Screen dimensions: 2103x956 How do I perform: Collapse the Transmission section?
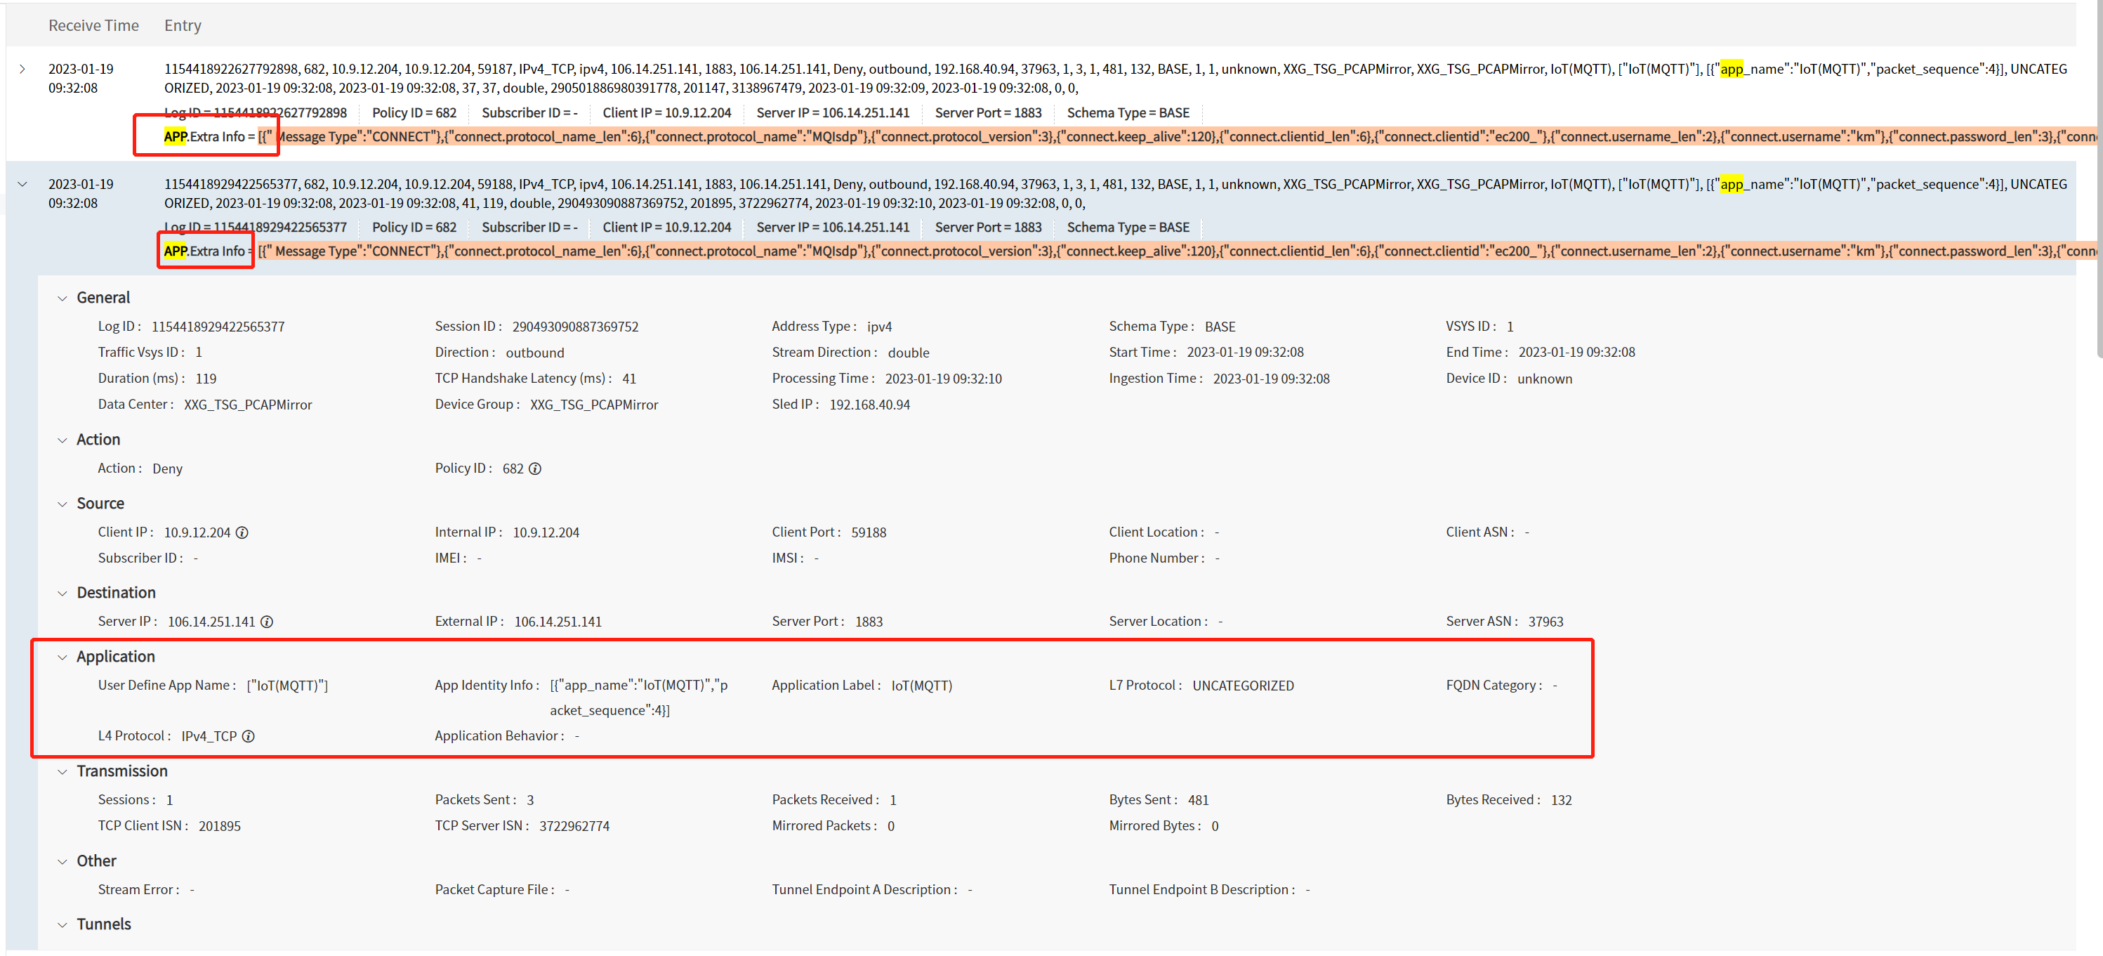pyautogui.click(x=62, y=772)
